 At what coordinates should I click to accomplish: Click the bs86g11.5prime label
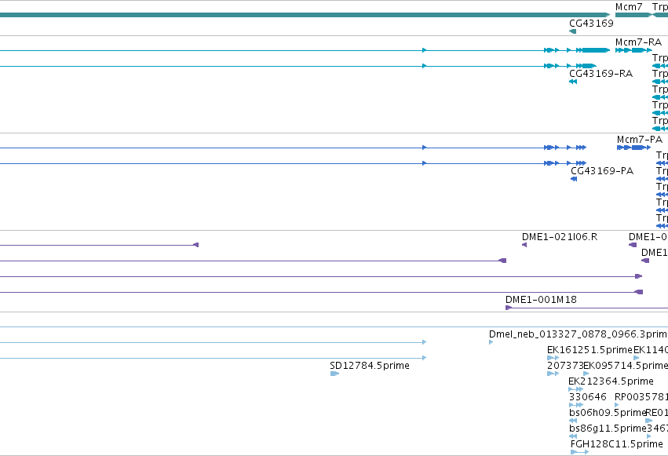click(608, 429)
